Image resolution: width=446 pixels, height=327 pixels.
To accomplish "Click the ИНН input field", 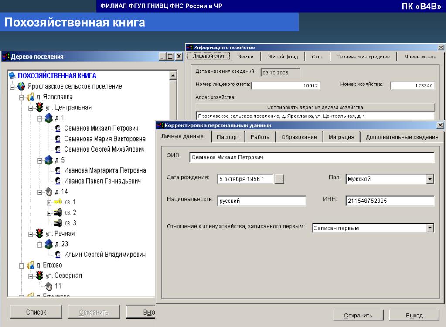I will [390, 201].
